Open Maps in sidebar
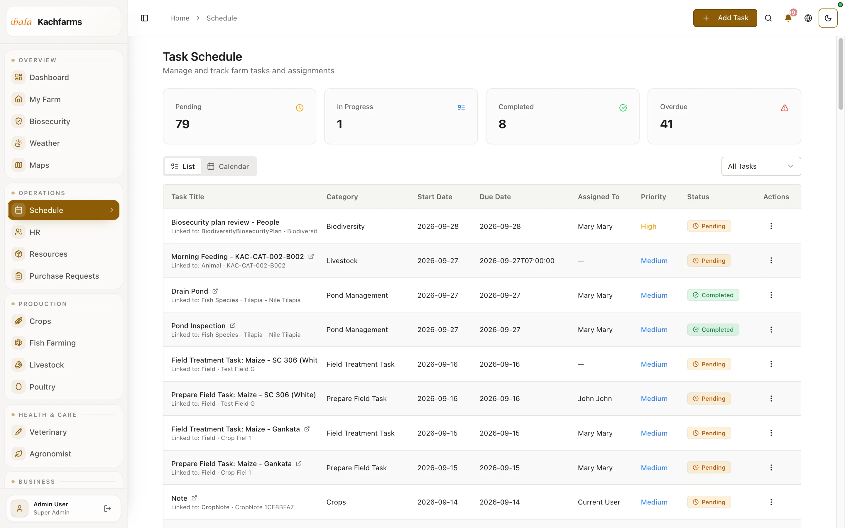Screen dimensions: 845x528 click(x=64, y=165)
